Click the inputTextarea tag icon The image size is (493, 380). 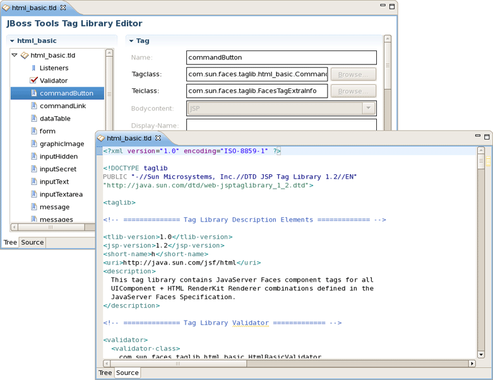point(34,194)
